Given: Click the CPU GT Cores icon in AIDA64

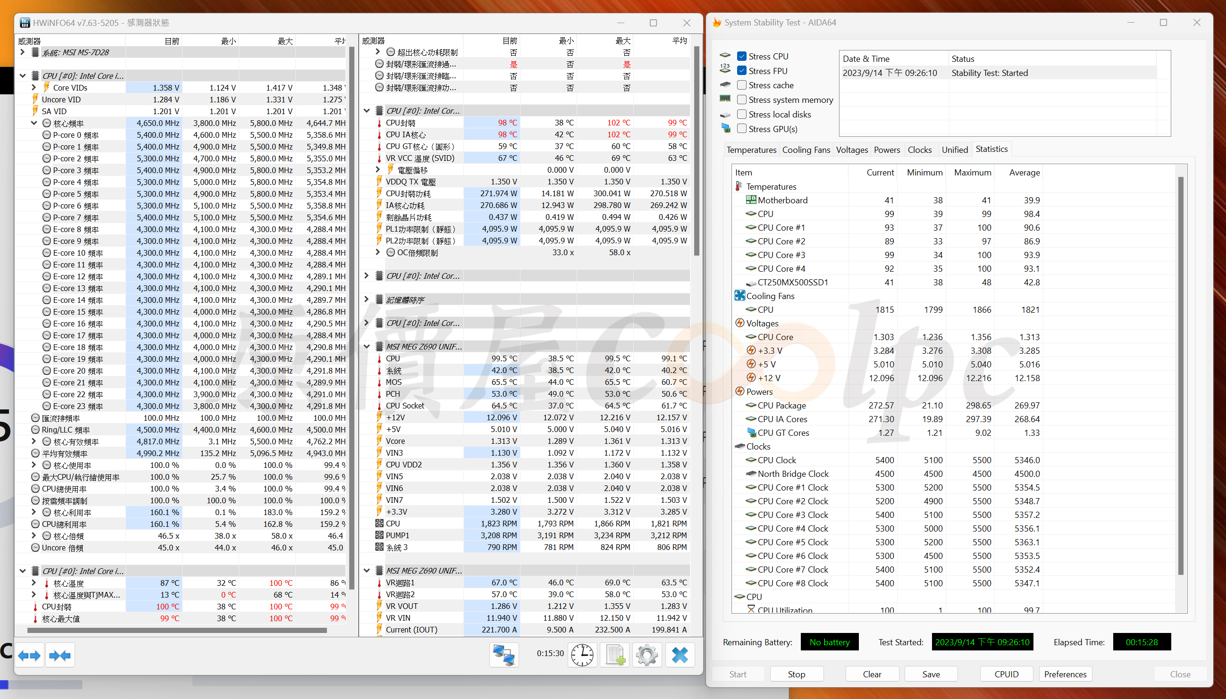Looking at the screenshot, I should point(751,433).
